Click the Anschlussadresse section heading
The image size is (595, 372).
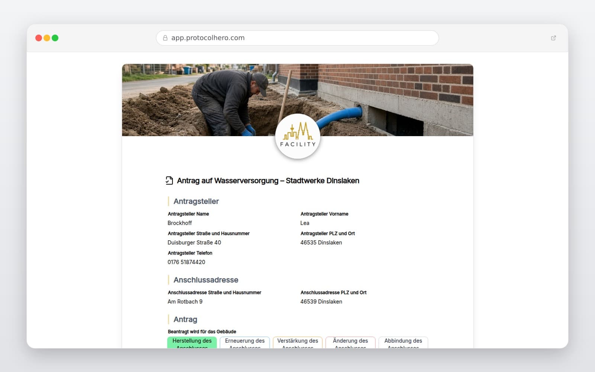pos(206,280)
